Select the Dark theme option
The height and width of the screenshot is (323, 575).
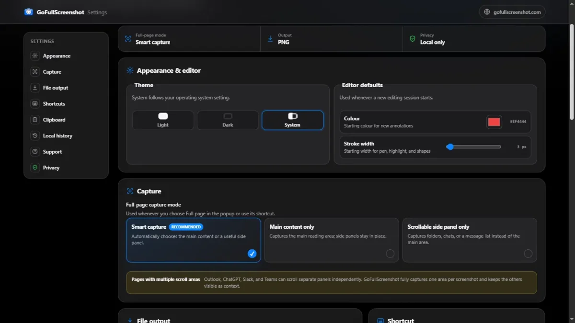coord(228,120)
